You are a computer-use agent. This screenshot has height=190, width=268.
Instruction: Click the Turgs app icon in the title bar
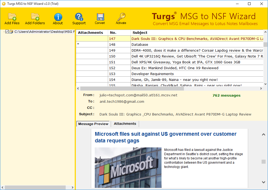(3, 3)
